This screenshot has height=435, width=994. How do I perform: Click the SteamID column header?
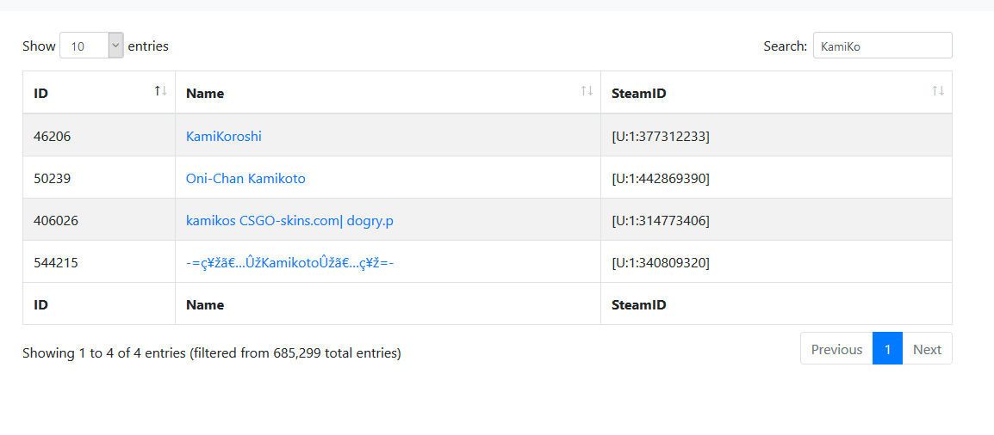(x=777, y=92)
